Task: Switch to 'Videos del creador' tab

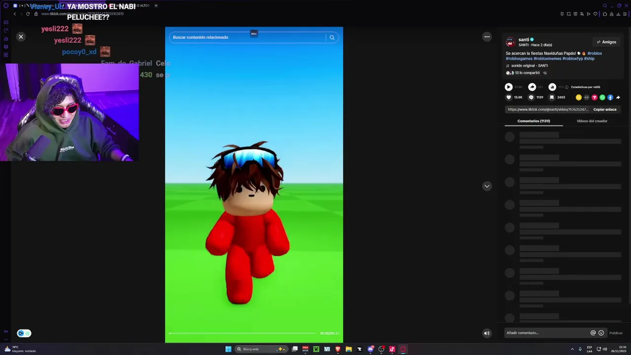Action: click(592, 121)
